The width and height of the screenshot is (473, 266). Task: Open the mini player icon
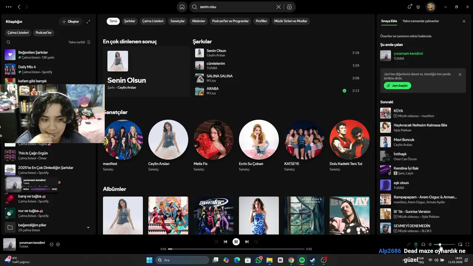coord(460,244)
